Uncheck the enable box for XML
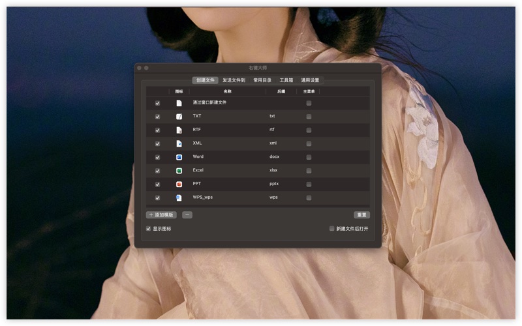The height and width of the screenshot is (326, 522). 157,143
